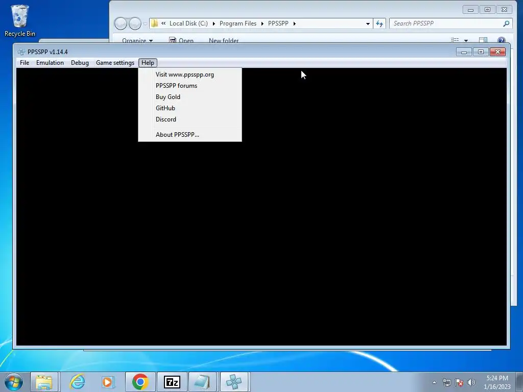This screenshot has height=392, width=523.
Task: Select PPSSPP forums entry
Action: (190, 86)
